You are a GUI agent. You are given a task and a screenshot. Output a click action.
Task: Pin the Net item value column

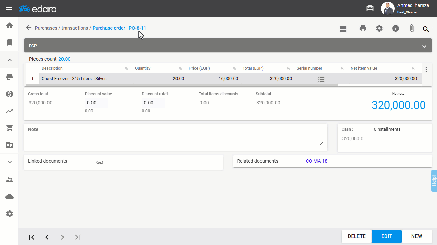click(413, 69)
